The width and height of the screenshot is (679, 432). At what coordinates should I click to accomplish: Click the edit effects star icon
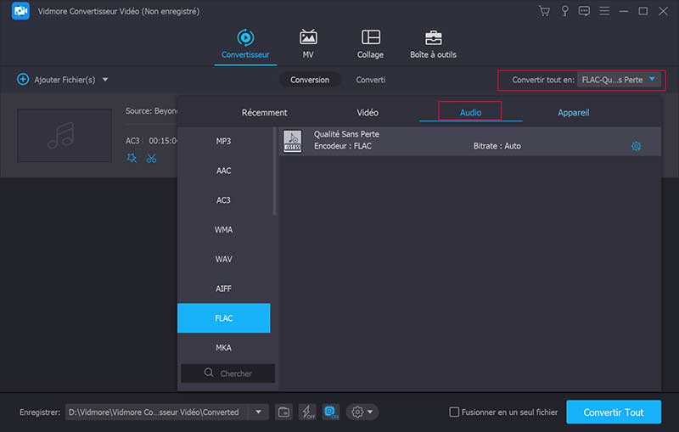(132, 158)
